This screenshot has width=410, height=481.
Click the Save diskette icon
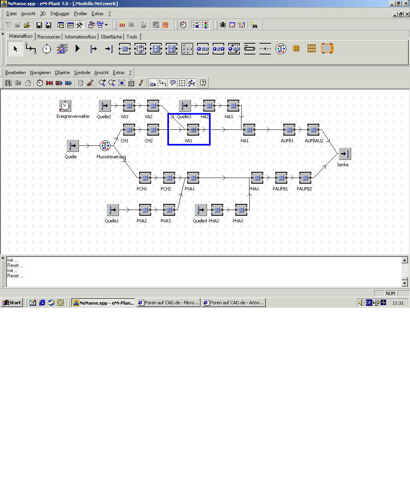[39, 25]
